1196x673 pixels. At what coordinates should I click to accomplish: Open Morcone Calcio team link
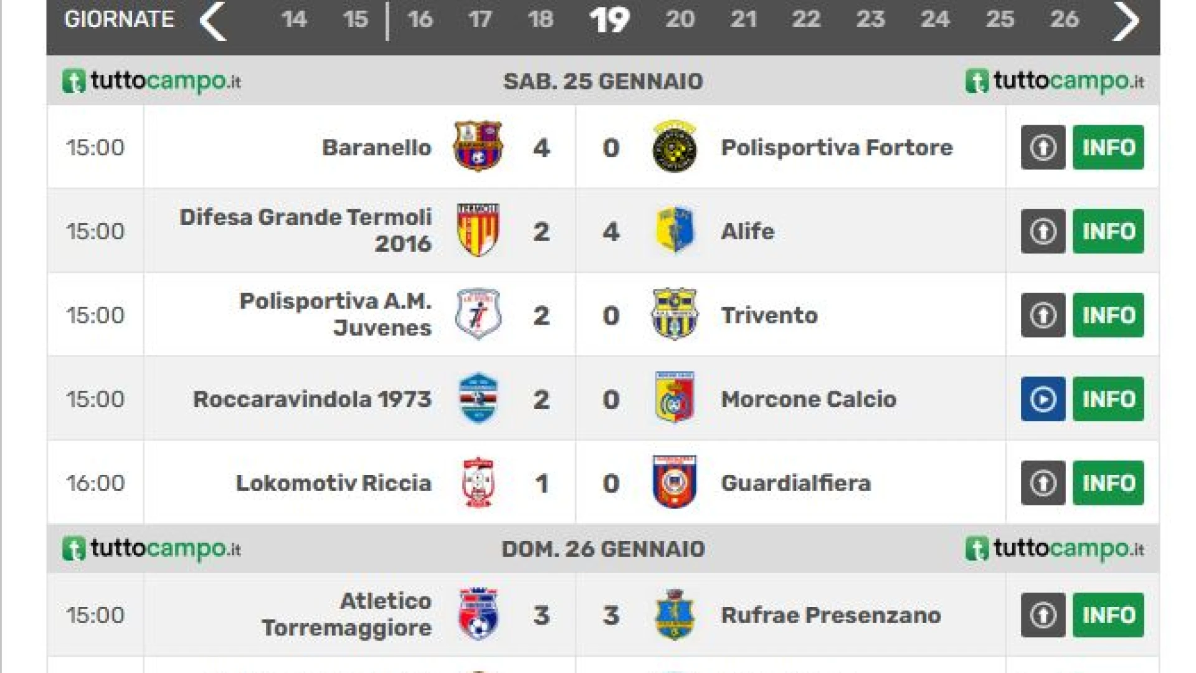(x=809, y=399)
